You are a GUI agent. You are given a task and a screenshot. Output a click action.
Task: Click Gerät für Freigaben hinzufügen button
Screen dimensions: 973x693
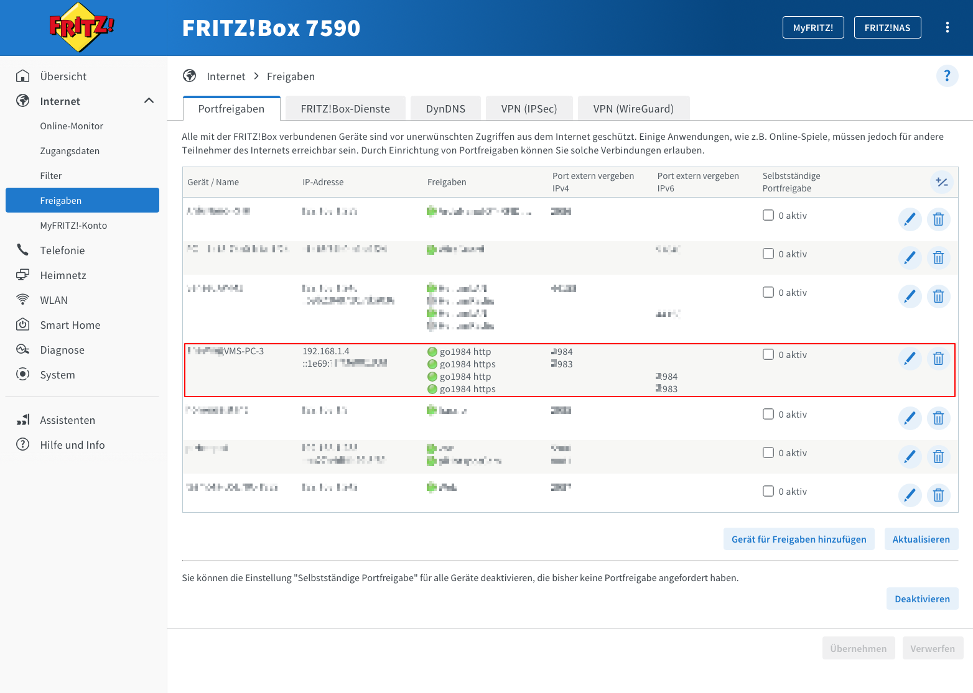tap(798, 539)
